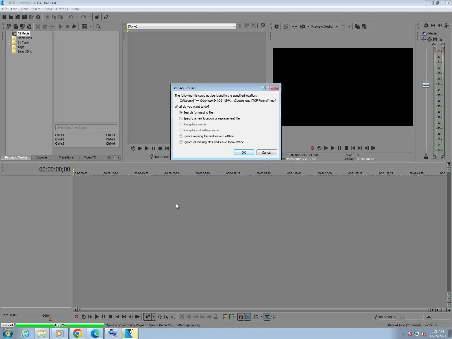This screenshot has height=339, width=452.
Task: Click the Google Chrome taskbar button
Action: (x=77, y=334)
